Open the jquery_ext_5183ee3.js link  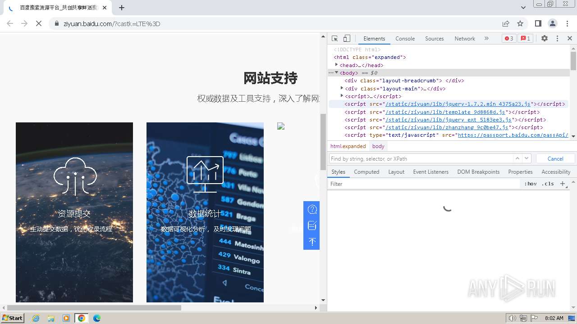click(449, 120)
